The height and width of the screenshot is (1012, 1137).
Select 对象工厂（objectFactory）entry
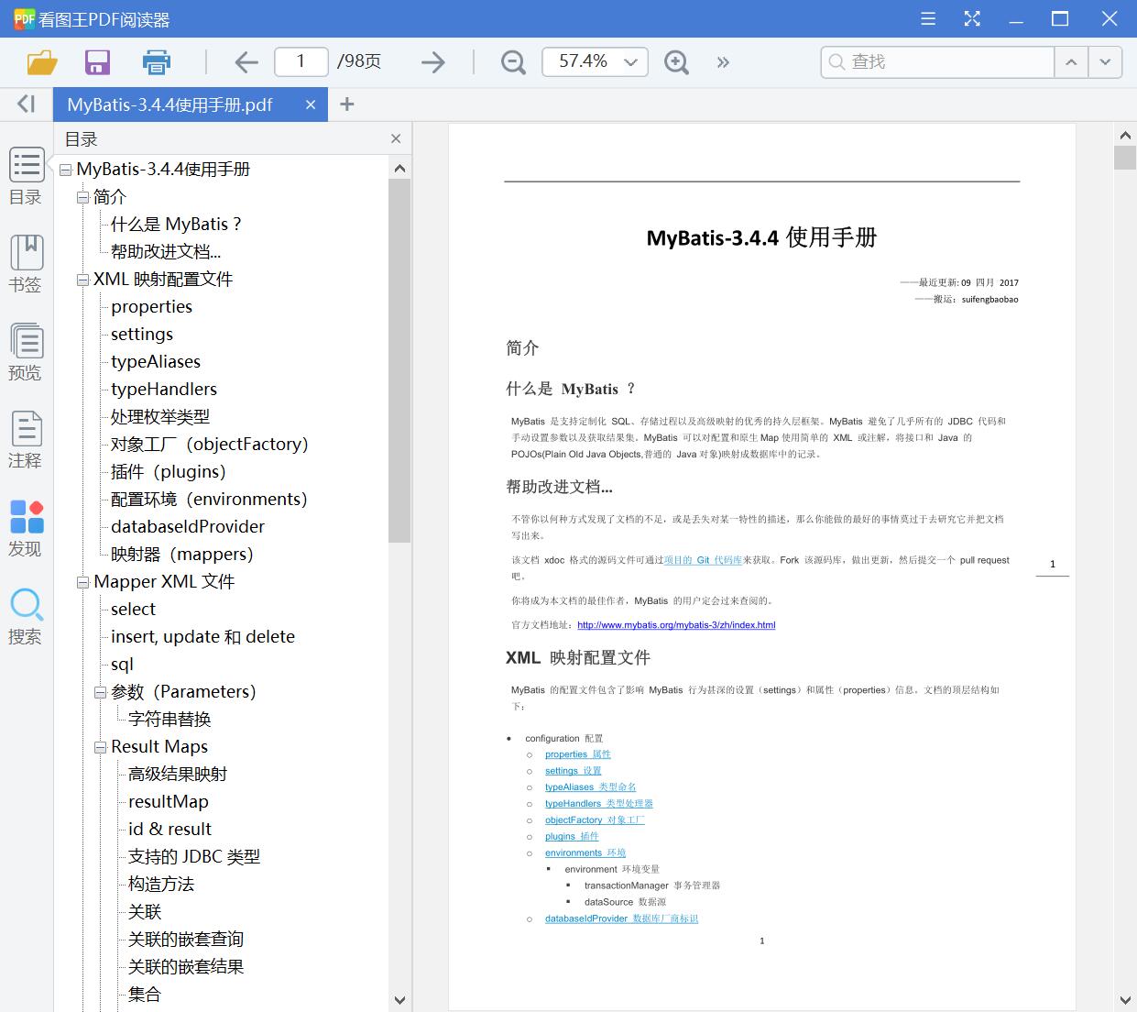pyautogui.click(x=210, y=445)
